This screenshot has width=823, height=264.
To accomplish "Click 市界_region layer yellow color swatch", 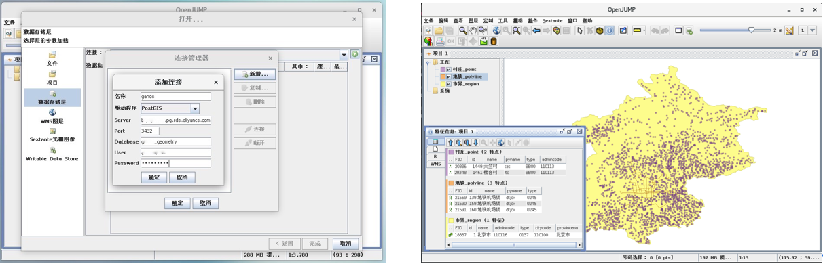I will [443, 84].
